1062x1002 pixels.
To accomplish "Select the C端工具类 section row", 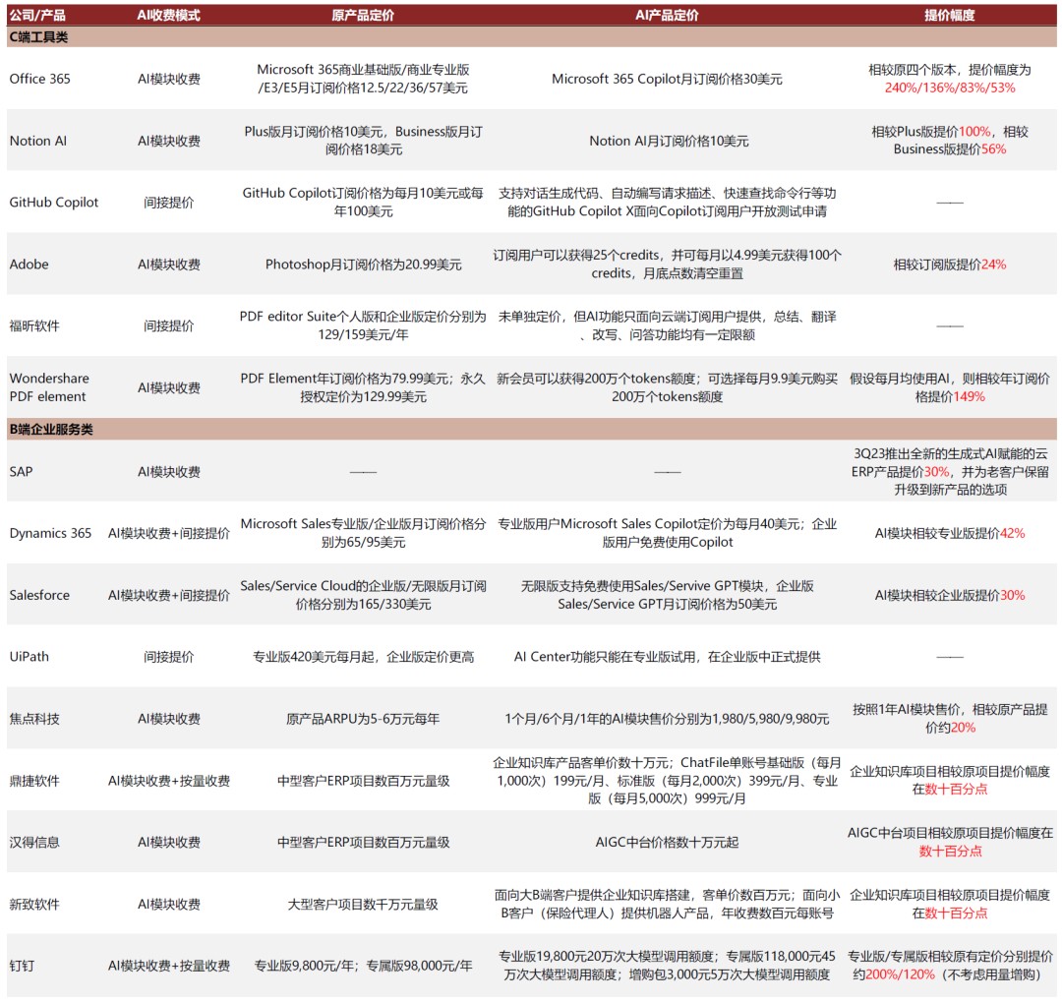I will [532, 37].
